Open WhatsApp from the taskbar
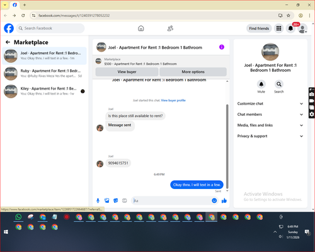Image resolution: width=315 pixels, height=252 pixels. 18,217
